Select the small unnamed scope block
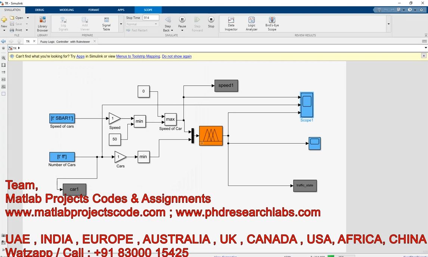 tap(314, 144)
